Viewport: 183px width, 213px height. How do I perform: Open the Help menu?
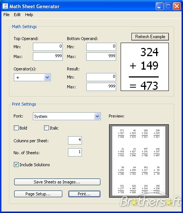[x=29, y=15]
